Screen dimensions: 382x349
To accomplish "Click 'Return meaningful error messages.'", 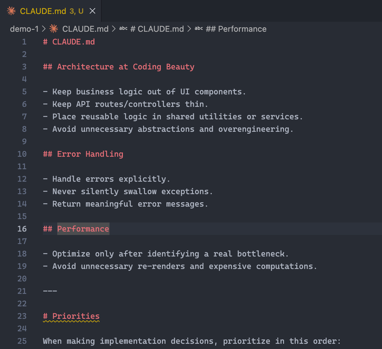I will 125,204.
